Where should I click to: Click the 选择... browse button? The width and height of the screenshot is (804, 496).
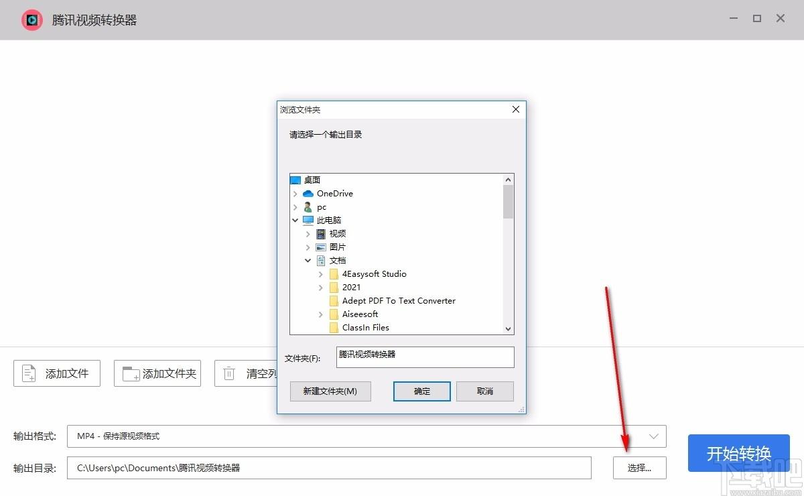pos(640,468)
